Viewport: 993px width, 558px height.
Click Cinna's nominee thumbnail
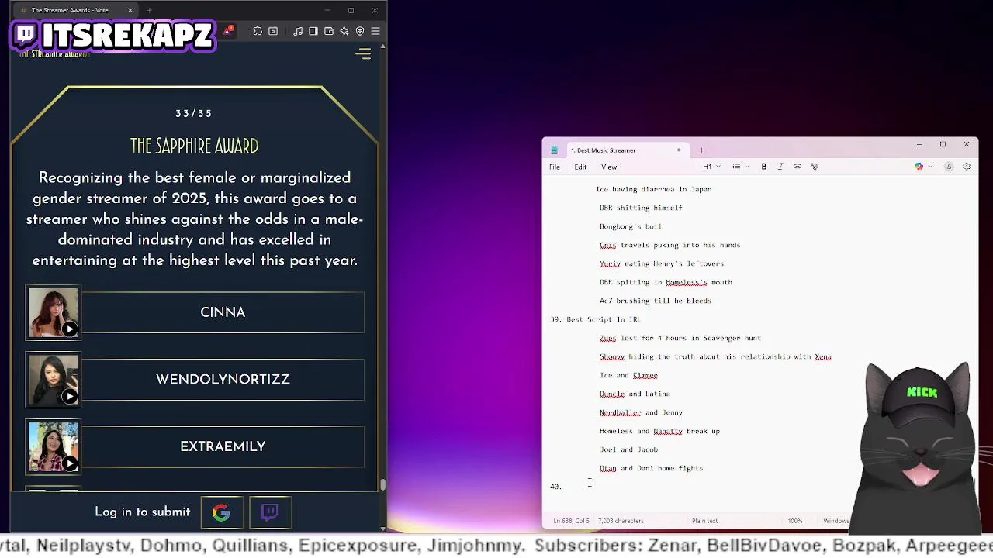click(53, 312)
